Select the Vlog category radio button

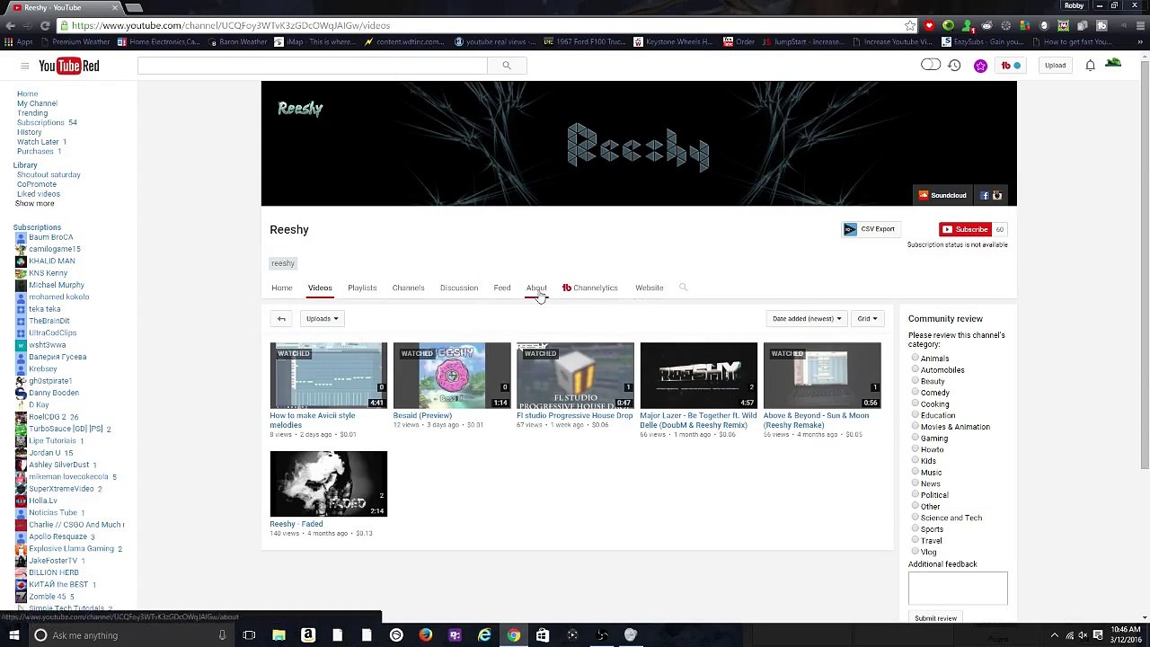(916, 551)
